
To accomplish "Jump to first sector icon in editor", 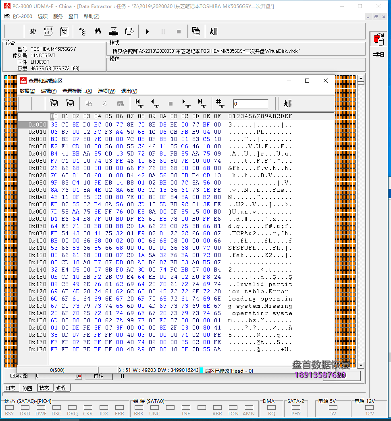I will coord(139,104).
